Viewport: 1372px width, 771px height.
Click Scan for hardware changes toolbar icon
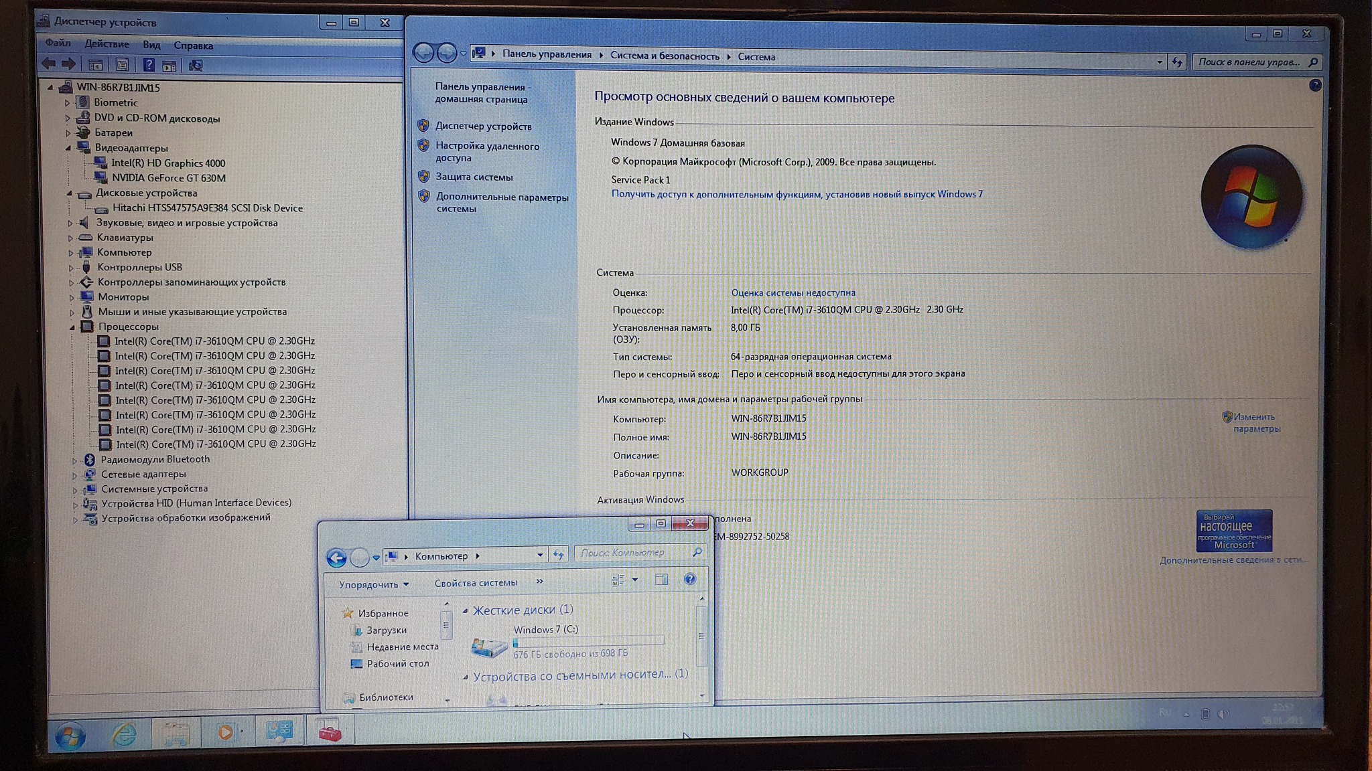tap(196, 66)
